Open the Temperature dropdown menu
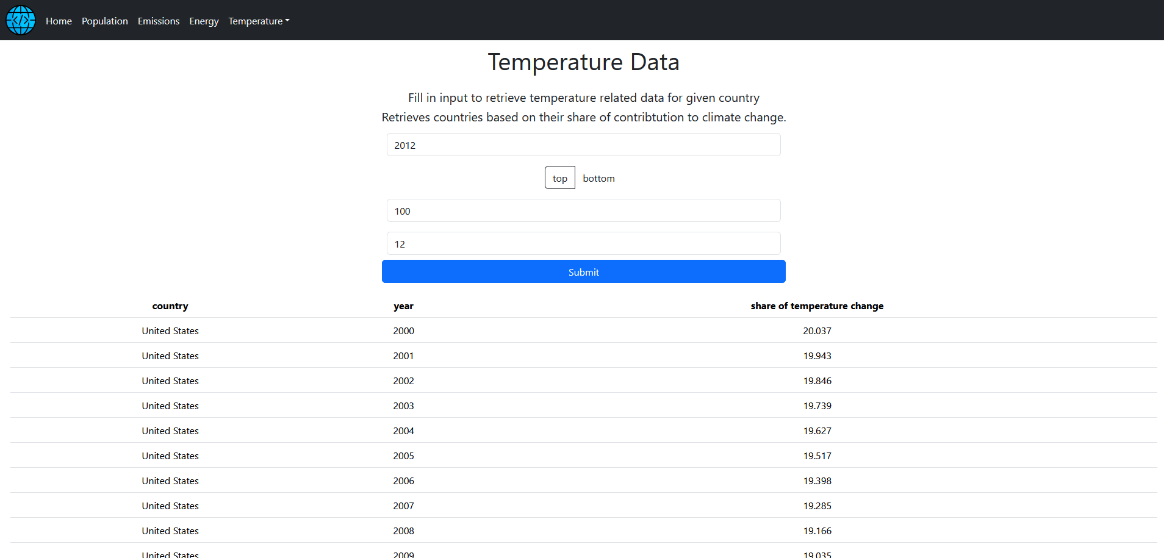This screenshot has width=1164, height=558. tap(258, 21)
